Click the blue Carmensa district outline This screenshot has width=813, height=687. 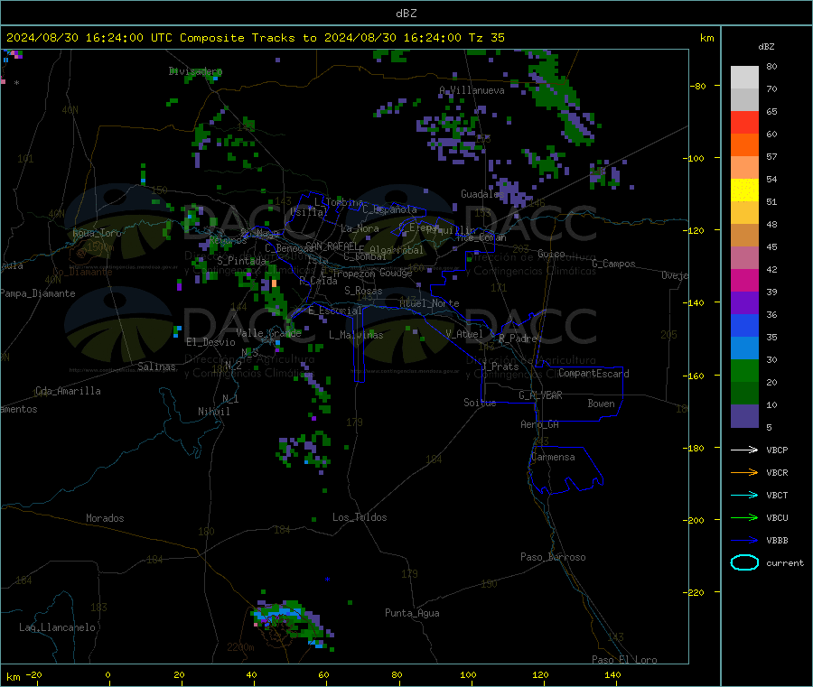click(x=565, y=470)
